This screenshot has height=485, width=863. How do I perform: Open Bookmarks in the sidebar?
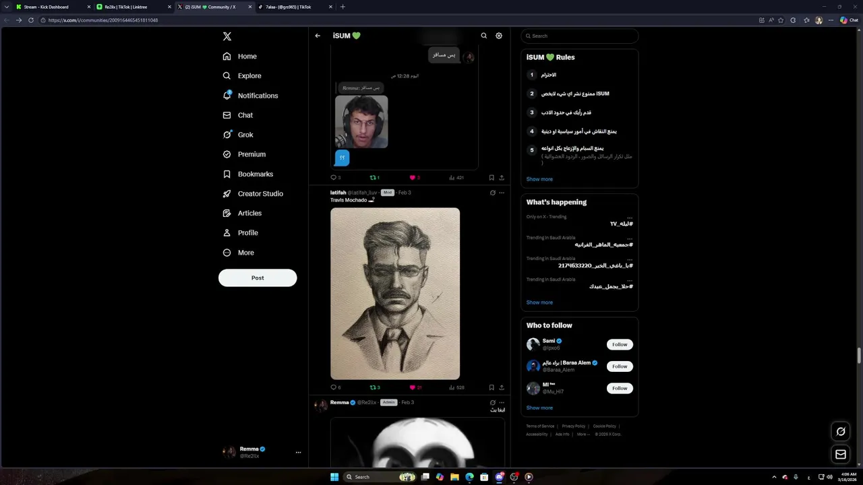pyautogui.click(x=247, y=174)
